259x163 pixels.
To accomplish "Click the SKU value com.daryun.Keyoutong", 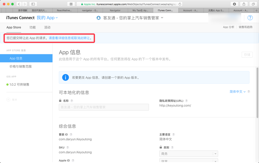I will coord(75,152).
